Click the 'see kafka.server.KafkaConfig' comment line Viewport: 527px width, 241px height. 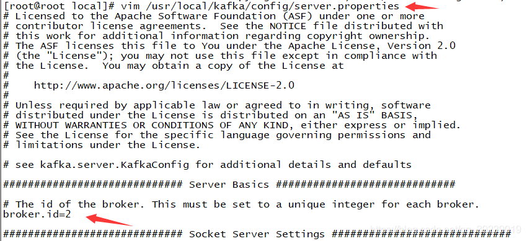coord(207,165)
